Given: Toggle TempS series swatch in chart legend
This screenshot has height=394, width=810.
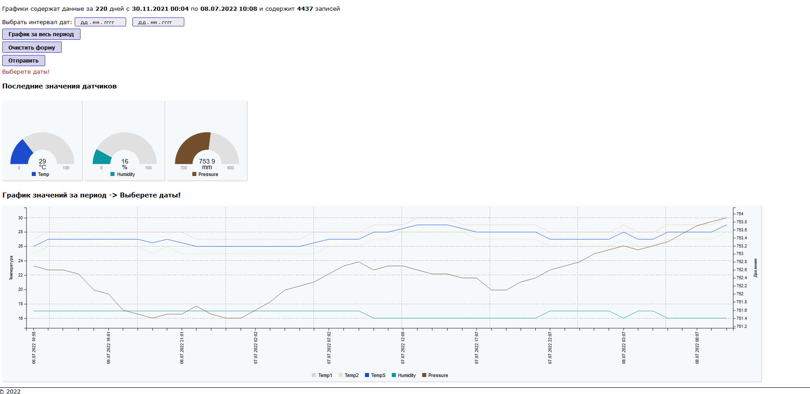Looking at the screenshot, I should 367,375.
